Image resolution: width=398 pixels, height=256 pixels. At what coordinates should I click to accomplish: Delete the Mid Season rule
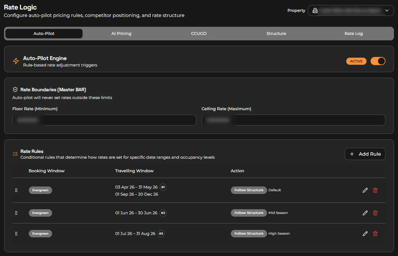click(375, 213)
